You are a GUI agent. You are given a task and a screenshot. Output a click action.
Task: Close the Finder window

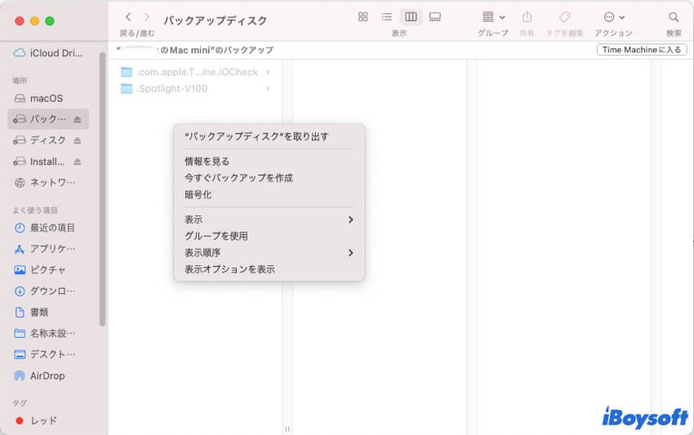(x=20, y=21)
